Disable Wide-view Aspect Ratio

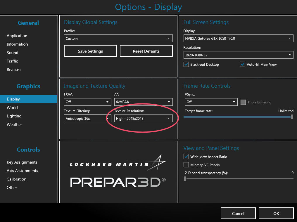186,157
